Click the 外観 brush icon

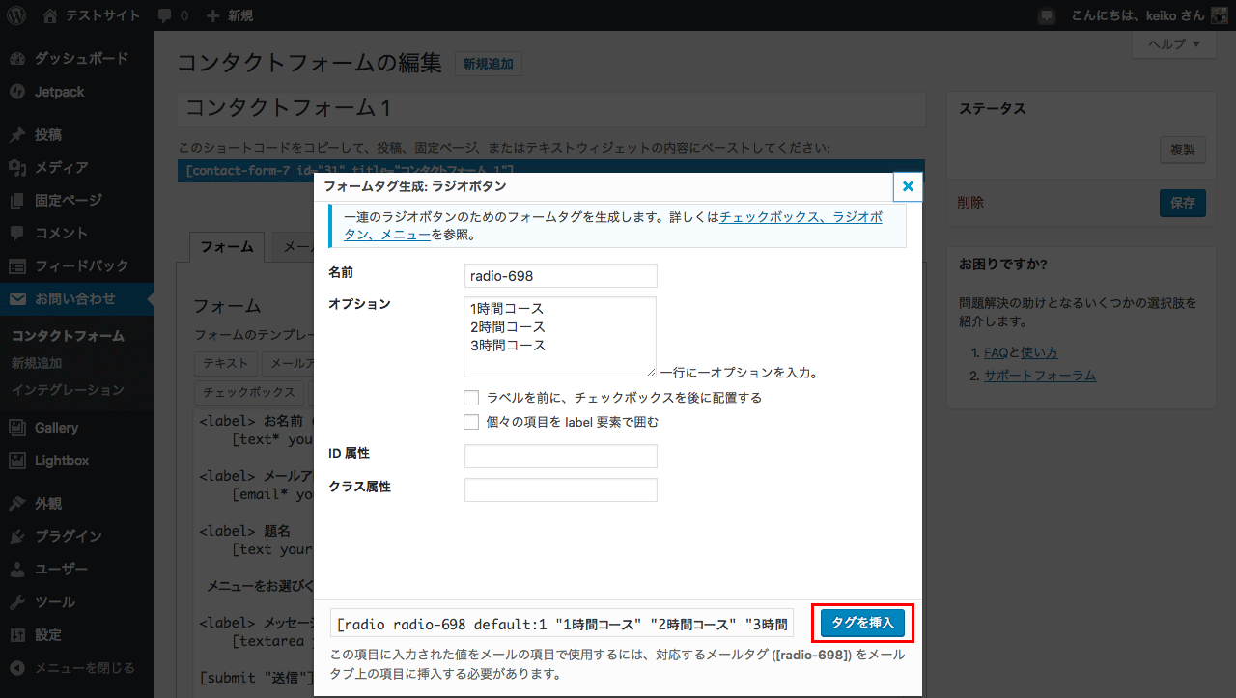(x=17, y=503)
